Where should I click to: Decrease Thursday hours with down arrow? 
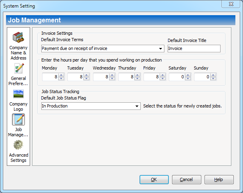(x=137, y=79)
